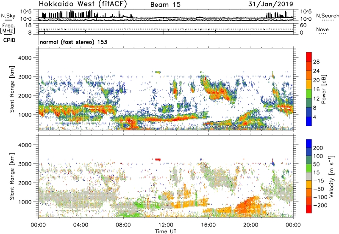Click the power colorbar value '24'
339x234 pixels.
(x=316, y=71)
